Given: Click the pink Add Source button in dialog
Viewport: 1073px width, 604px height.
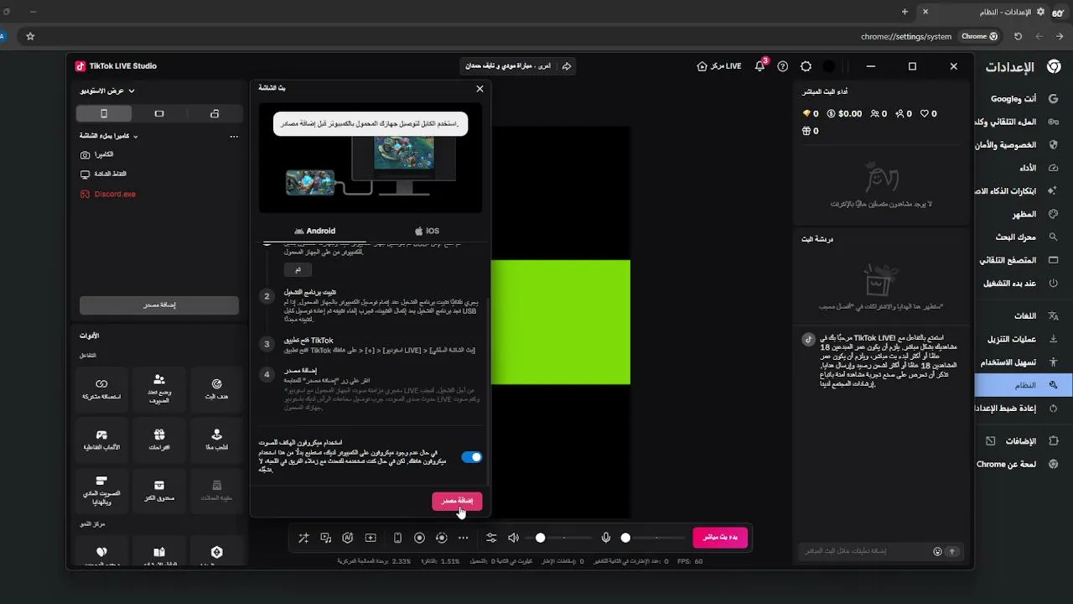Looking at the screenshot, I should pos(457,501).
